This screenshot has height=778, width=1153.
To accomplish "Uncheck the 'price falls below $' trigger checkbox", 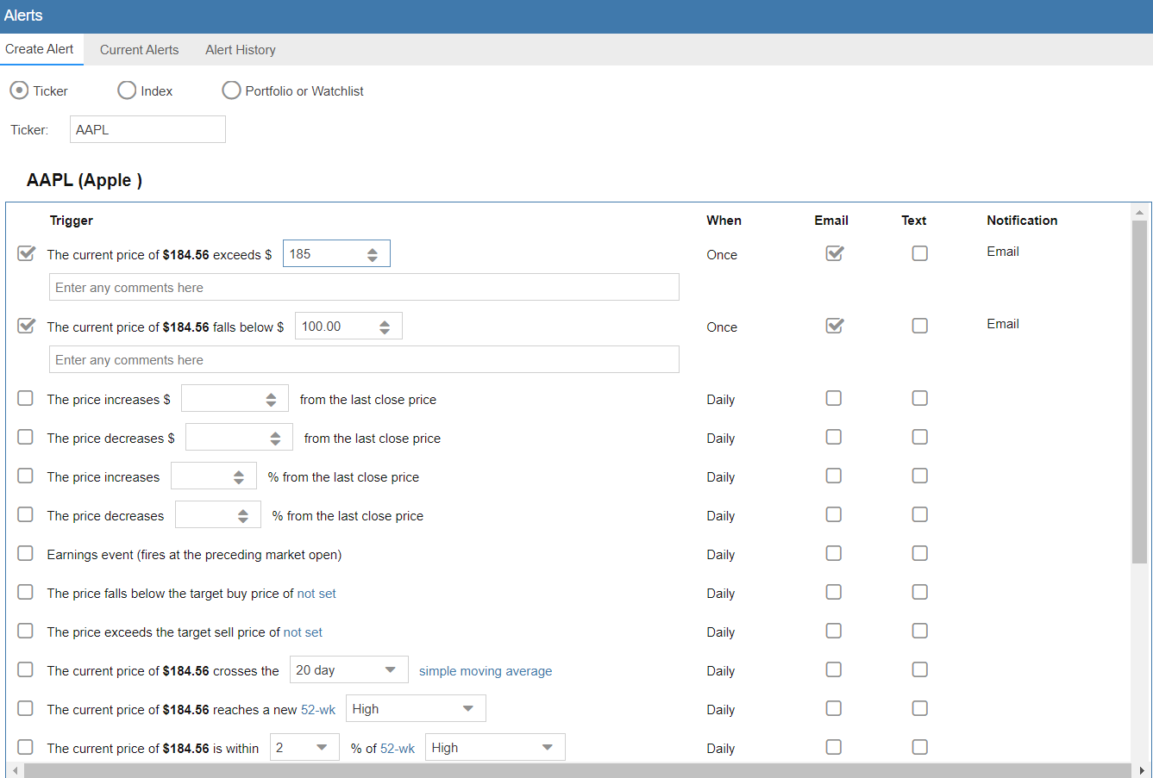I will click(x=27, y=326).
